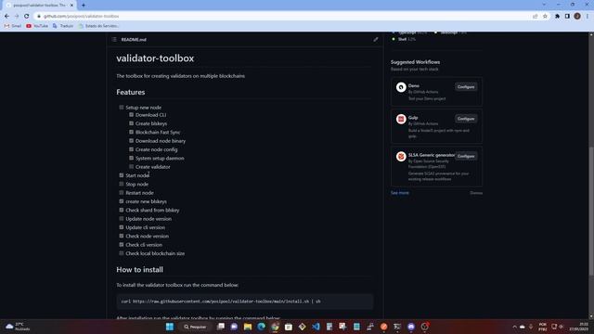Go back to the previous page
Image resolution: width=594 pixels, height=334 pixels.
(6, 17)
